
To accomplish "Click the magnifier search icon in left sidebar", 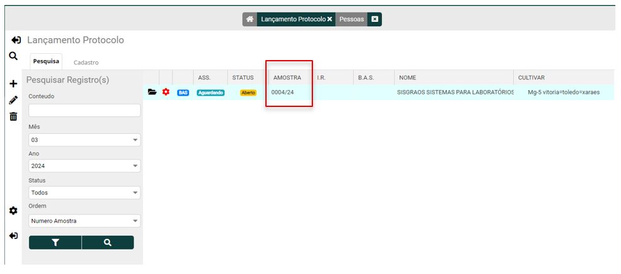I will point(13,56).
